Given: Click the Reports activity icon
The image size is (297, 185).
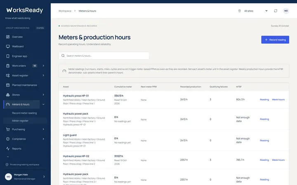Looking at the screenshot, I should 8,148.
